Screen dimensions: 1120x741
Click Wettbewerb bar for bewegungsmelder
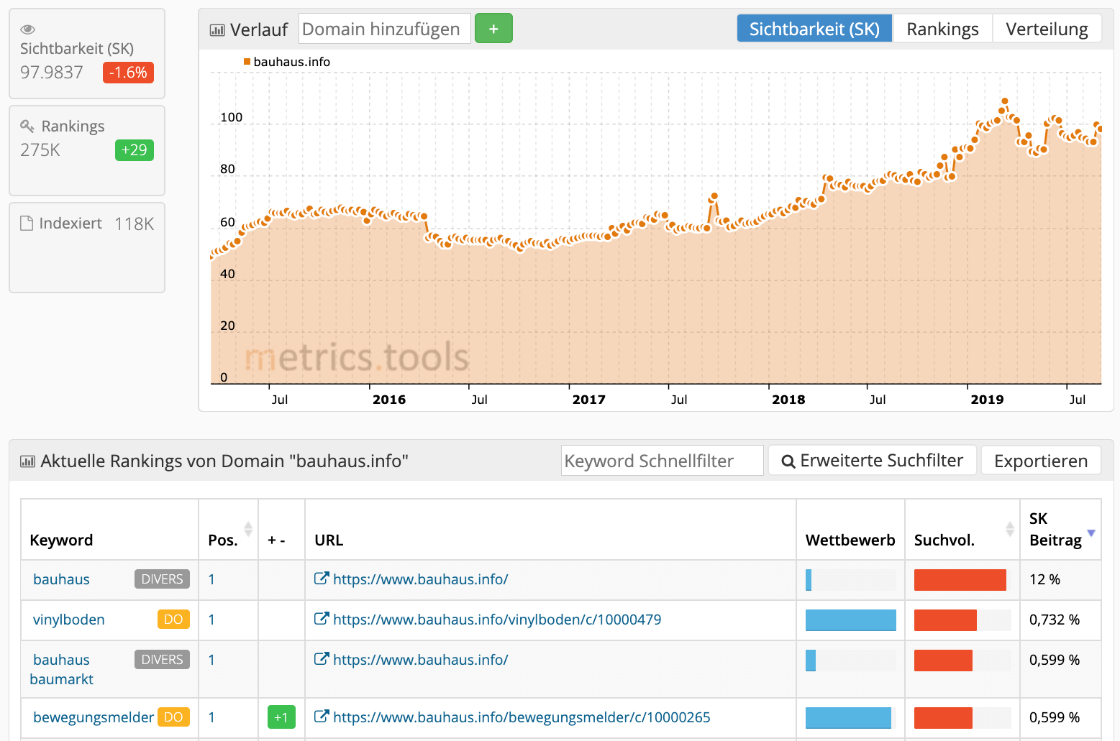(850, 717)
